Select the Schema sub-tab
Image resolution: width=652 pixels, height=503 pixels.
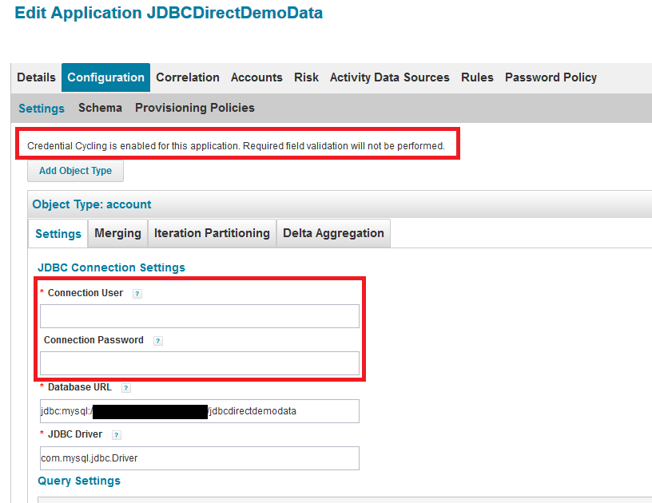pos(100,108)
